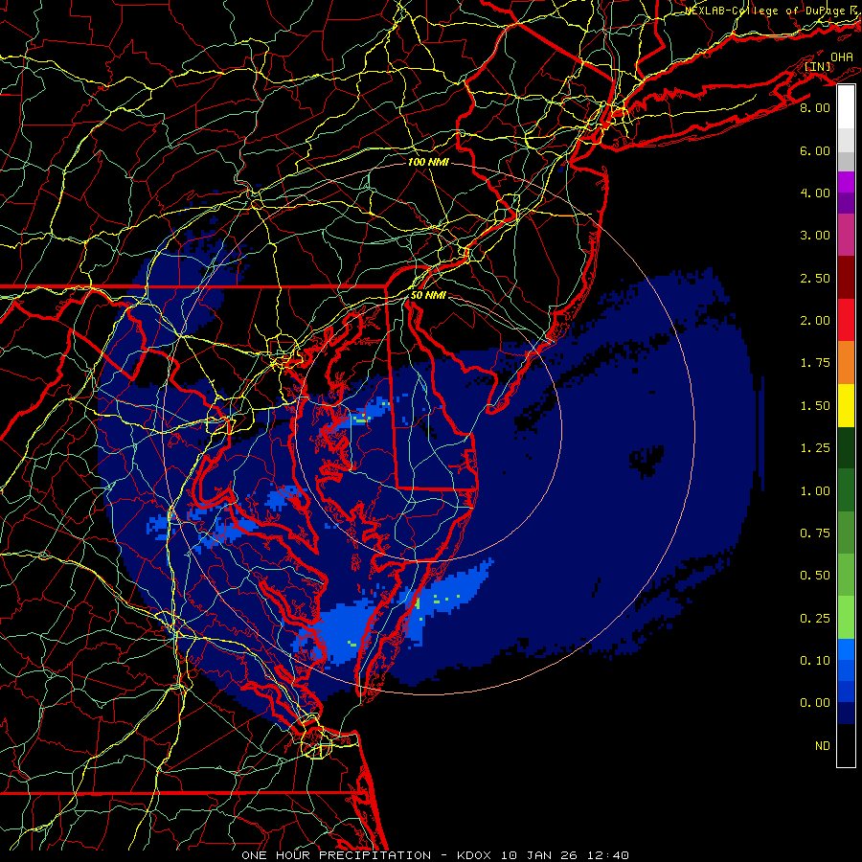The width and height of the screenshot is (862, 862).
Task: Click the orange 1.75 legend swatch
Action: pyautogui.click(x=846, y=363)
